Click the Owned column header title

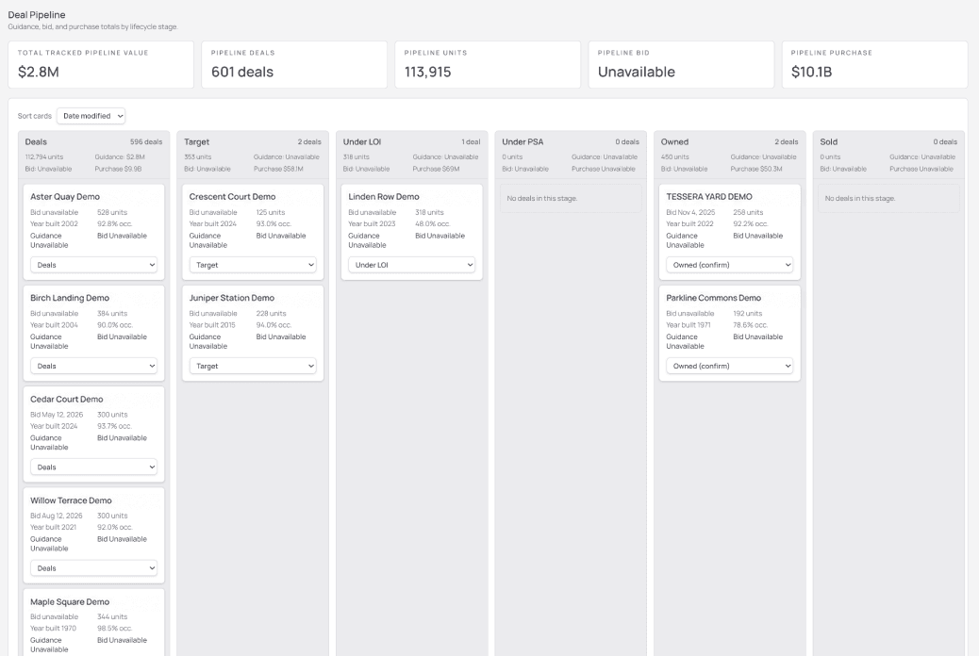click(675, 141)
